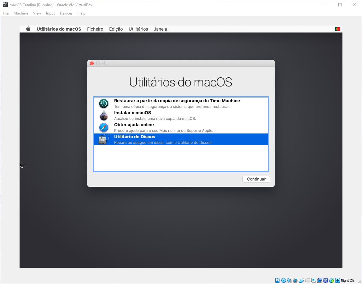
Task: Open the VirtualBox Input menu
Action: 50,13
